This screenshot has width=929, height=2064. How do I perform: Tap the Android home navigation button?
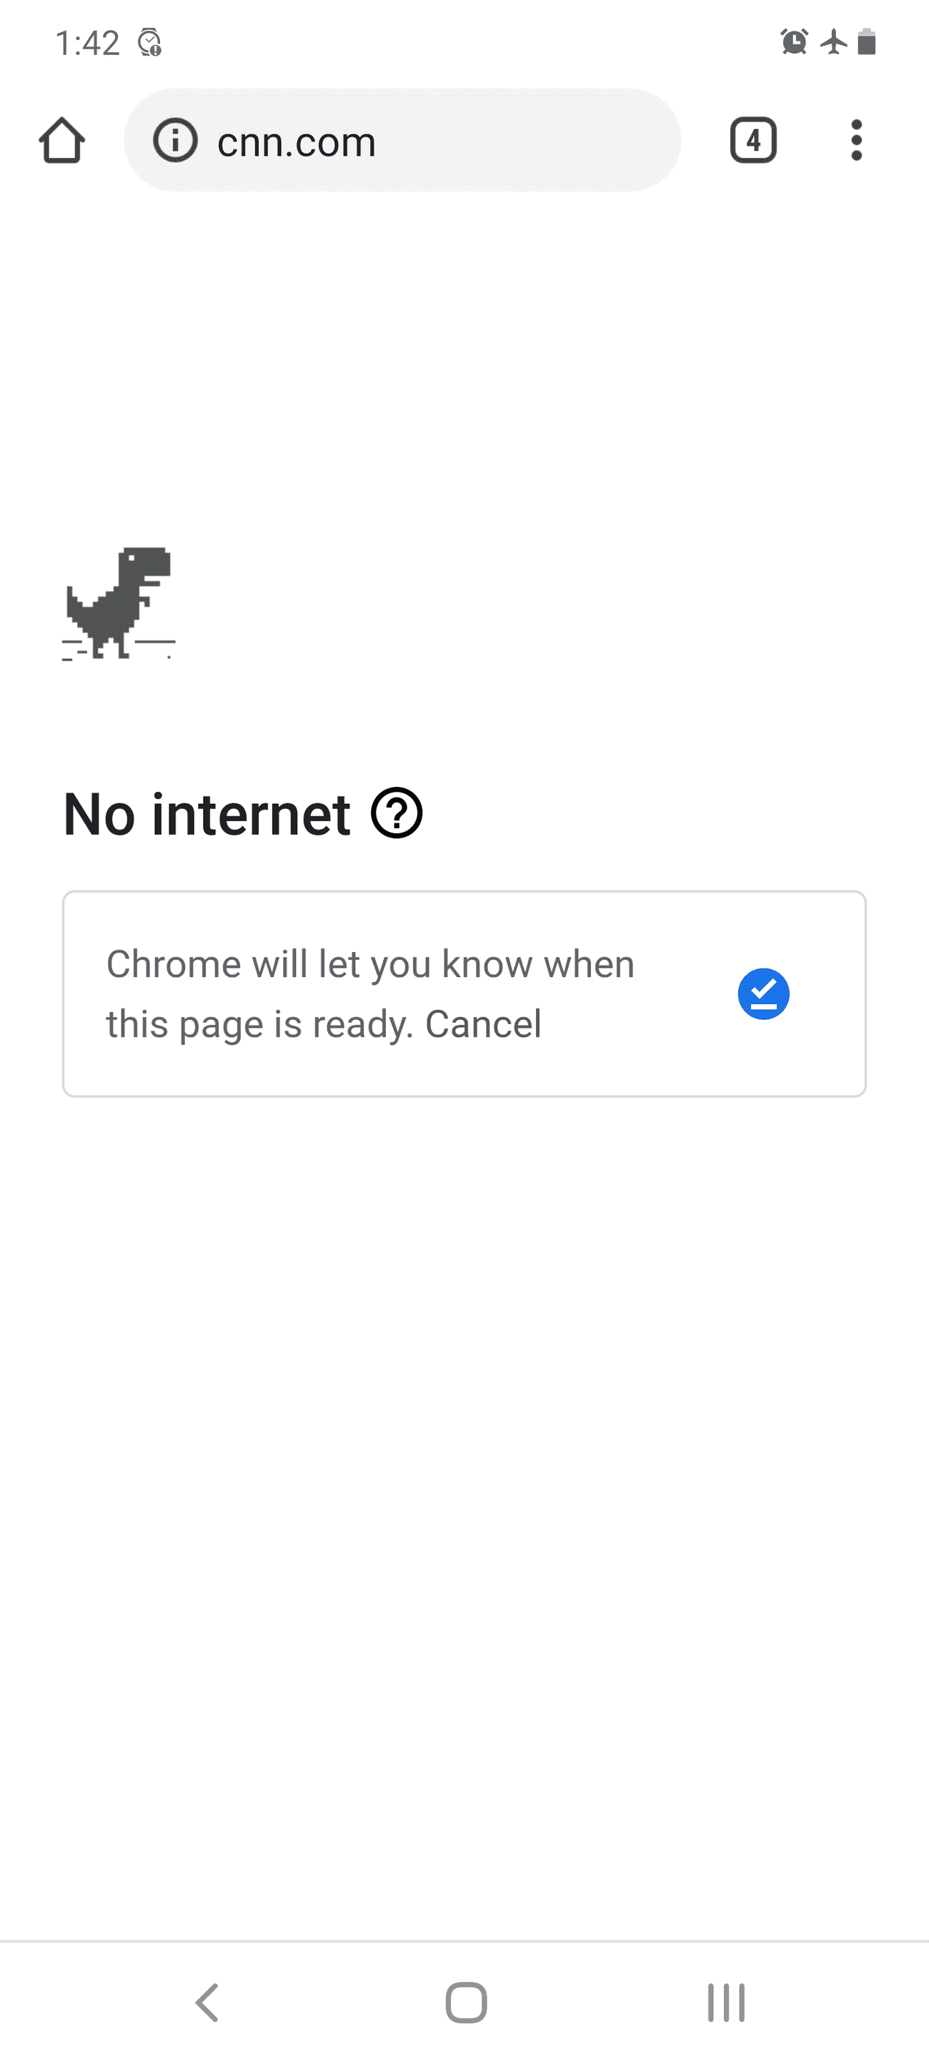(x=466, y=2003)
